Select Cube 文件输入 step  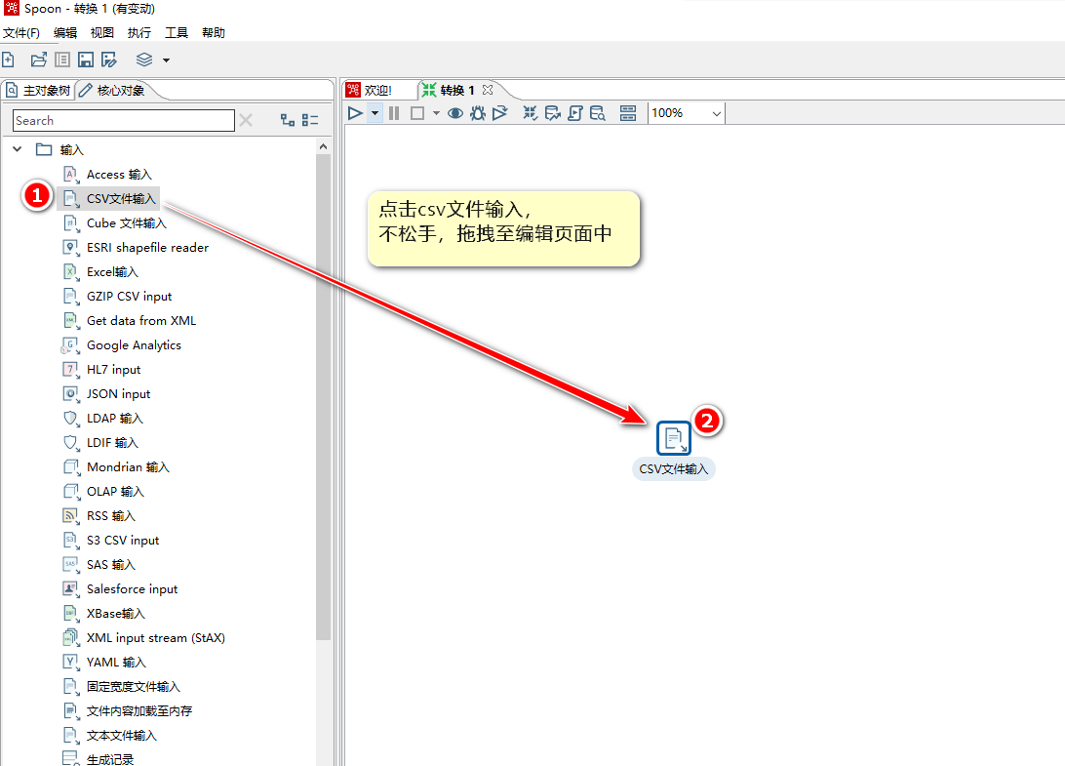(115, 222)
